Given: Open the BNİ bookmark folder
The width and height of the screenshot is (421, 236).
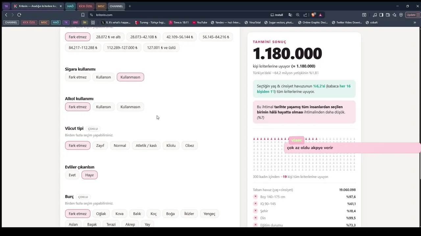Looking at the screenshot, I should (x=75, y=23).
